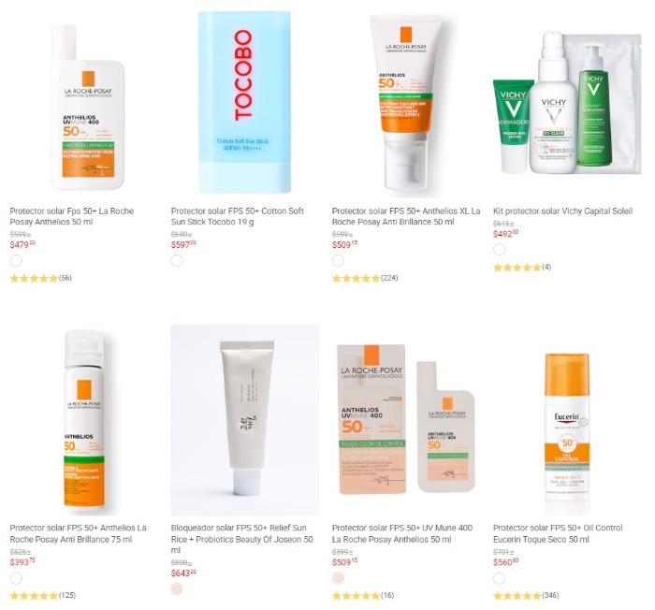Select white color swatch under Anthelios 50 ml
This screenshot has width=655, height=610.
pos(16,261)
